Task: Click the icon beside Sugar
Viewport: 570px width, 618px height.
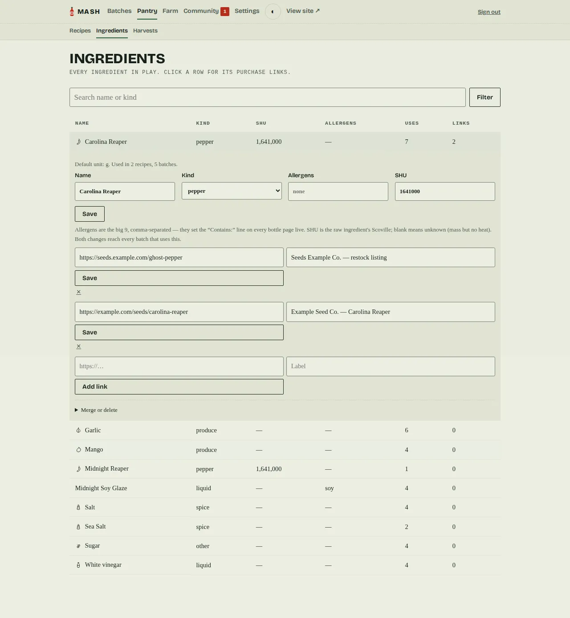Action: pyautogui.click(x=78, y=546)
